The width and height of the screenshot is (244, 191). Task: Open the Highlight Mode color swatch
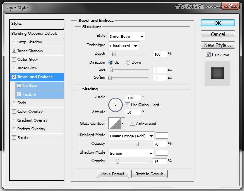coord(162,135)
